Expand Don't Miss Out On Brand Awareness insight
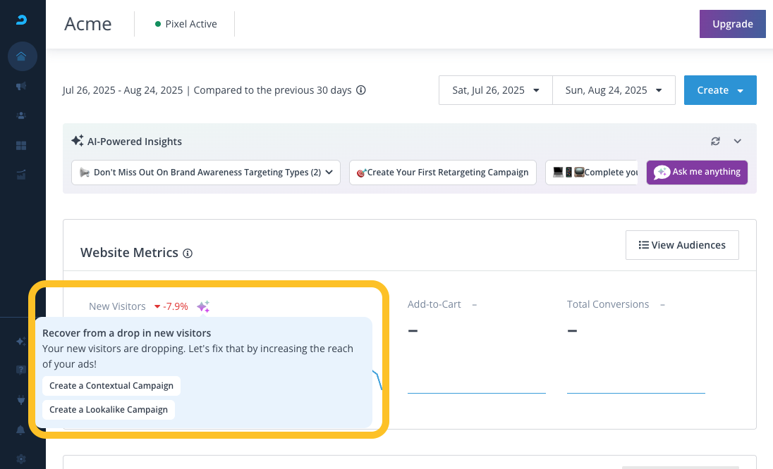Image resolution: width=773 pixels, height=469 pixels. click(x=206, y=173)
